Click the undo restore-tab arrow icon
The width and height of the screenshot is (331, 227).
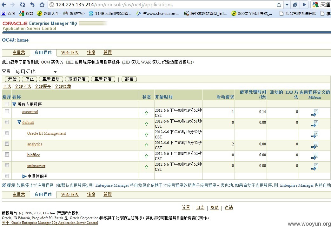(32, 4)
